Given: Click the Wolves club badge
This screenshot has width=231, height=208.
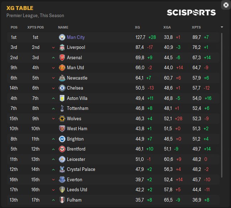Looking at the screenshot, I should click(x=62, y=118).
